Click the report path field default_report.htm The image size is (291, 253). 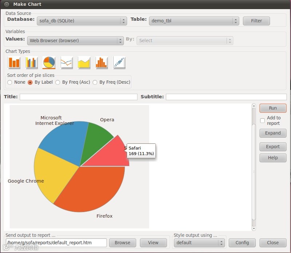click(56, 243)
